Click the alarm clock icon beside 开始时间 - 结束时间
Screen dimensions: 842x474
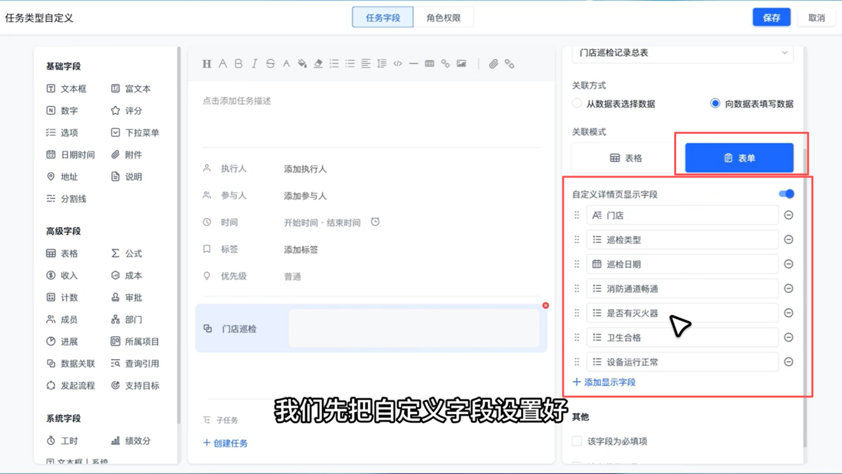coord(375,222)
